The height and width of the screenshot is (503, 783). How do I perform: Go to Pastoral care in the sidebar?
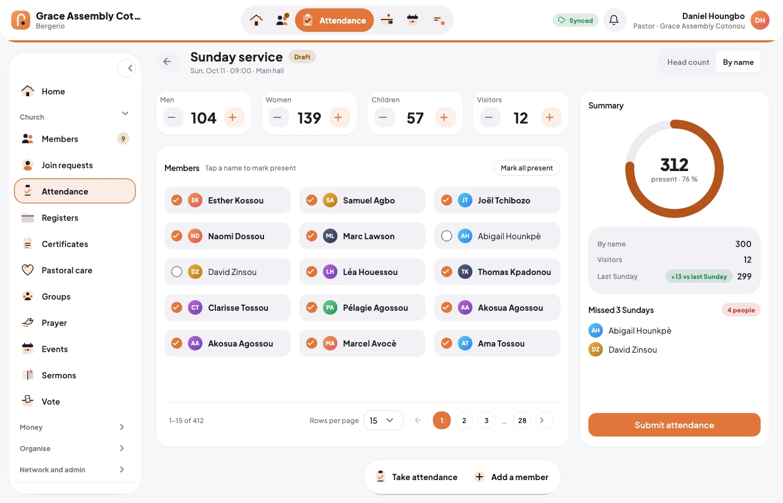[75, 271]
